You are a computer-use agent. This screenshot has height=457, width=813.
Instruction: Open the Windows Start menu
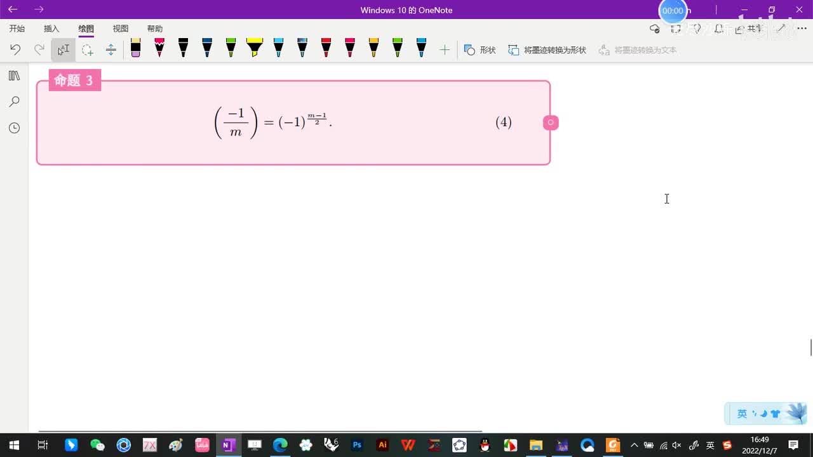[x=14, y=445]
